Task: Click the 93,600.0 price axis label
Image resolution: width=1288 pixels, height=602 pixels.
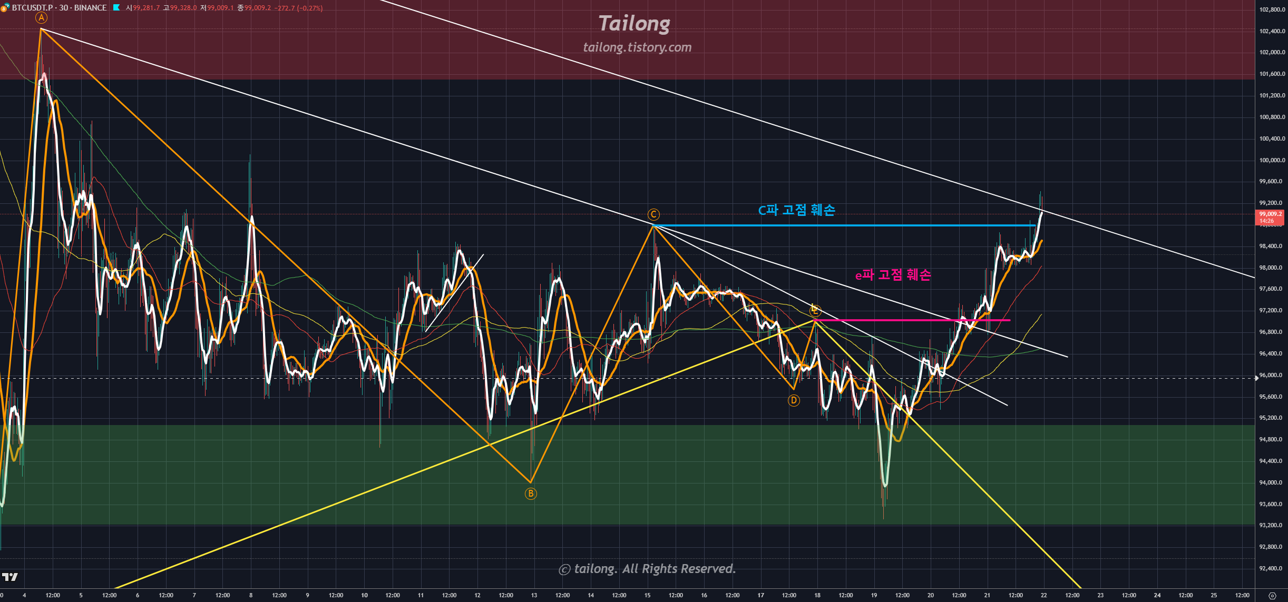Action: click(1272, 504)
